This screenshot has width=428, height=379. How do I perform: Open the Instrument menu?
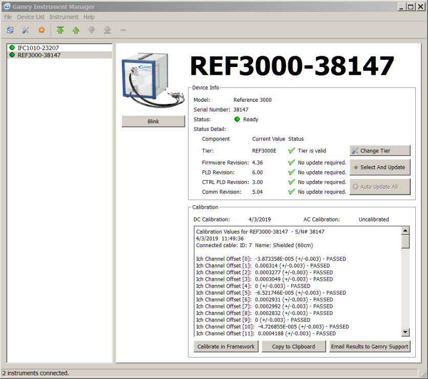coord(64,17)
